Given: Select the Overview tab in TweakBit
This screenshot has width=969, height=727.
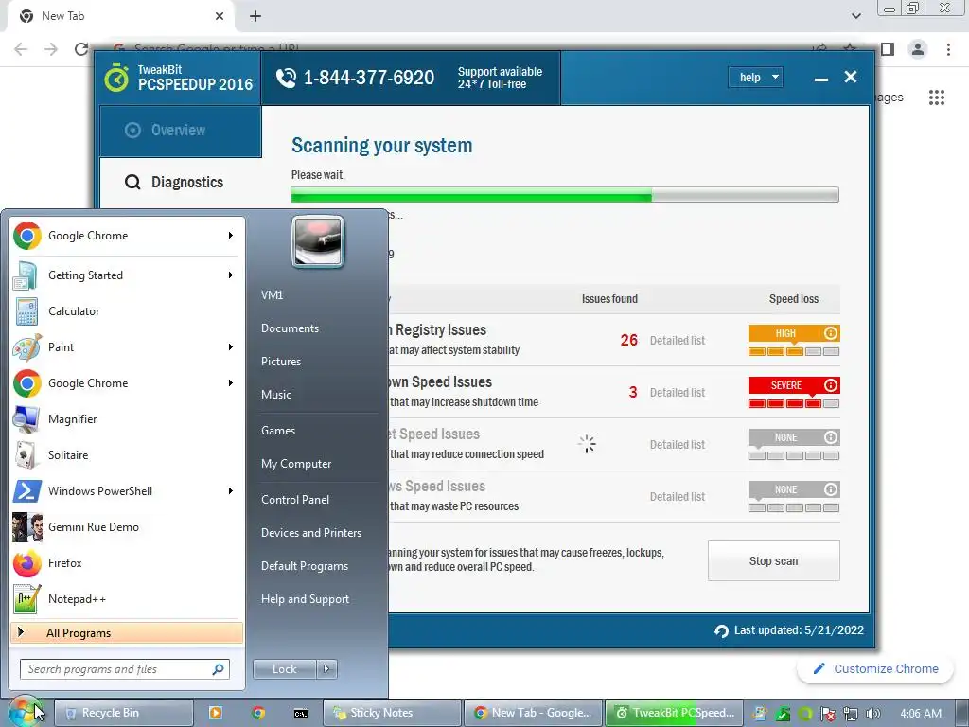Looking at the screenshot, I should [181, 131].
